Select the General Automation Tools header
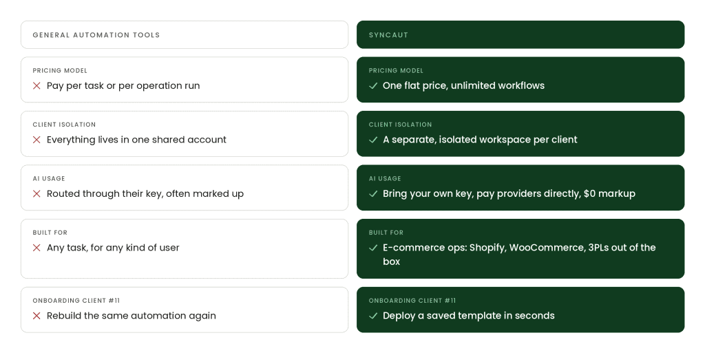This screenshot has height=353, width=705. 185,34
